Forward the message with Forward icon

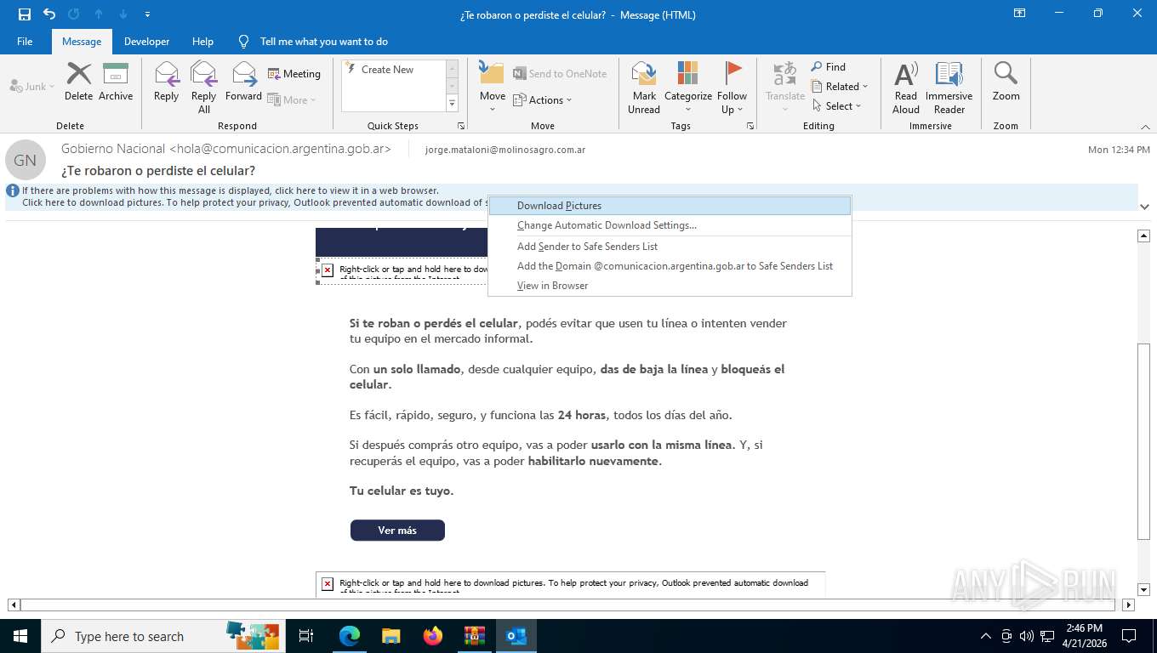pos(243,82)
